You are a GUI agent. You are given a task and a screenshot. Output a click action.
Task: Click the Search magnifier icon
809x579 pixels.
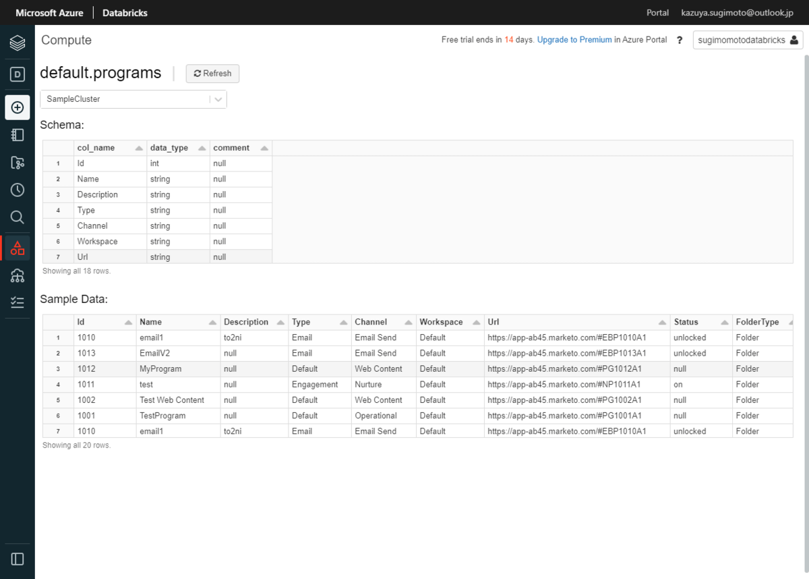click(x=18, y=217)
